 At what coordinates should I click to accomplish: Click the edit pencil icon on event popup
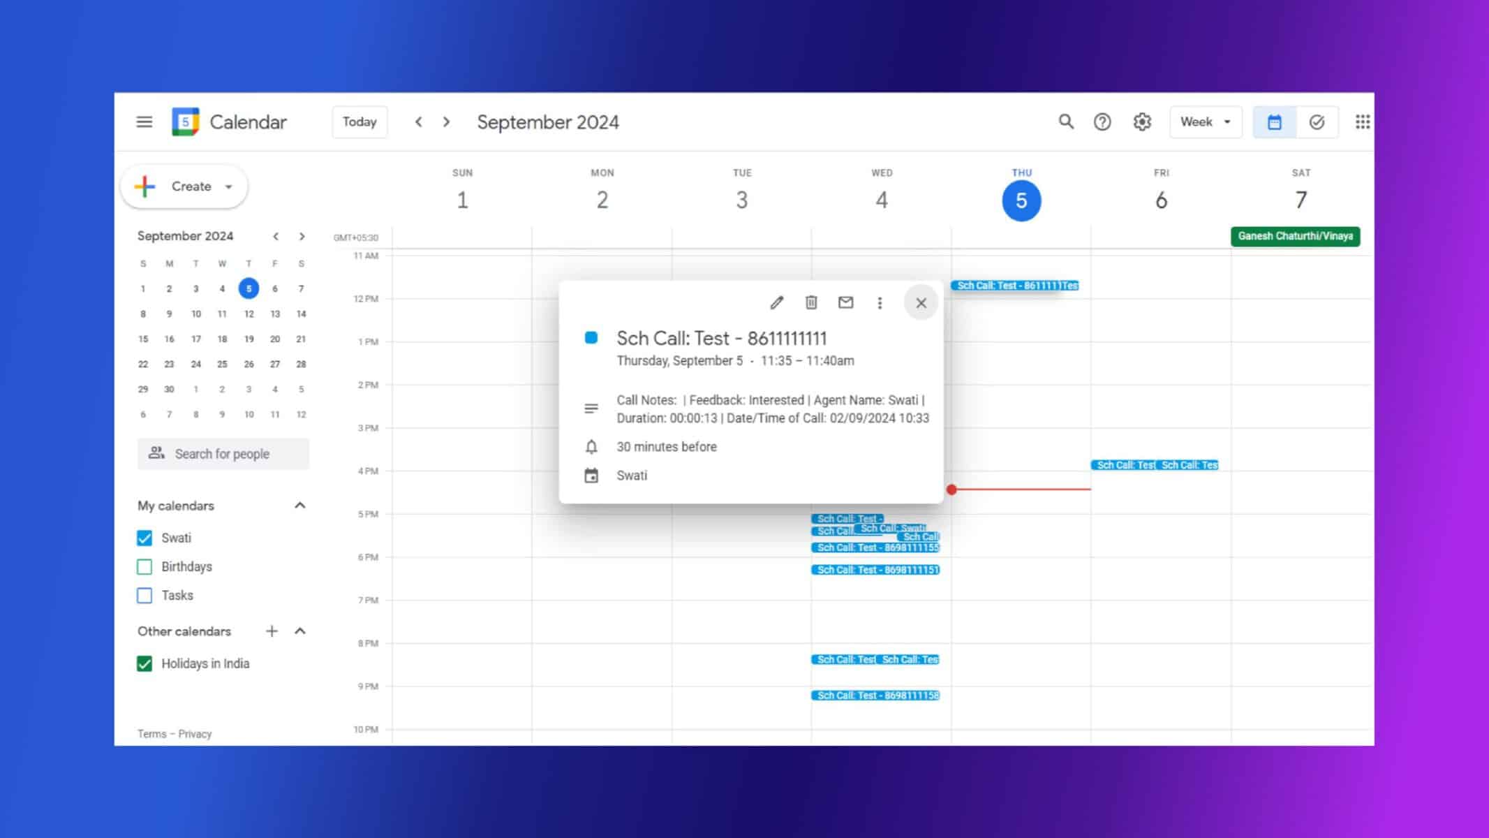tap(776, 303)
